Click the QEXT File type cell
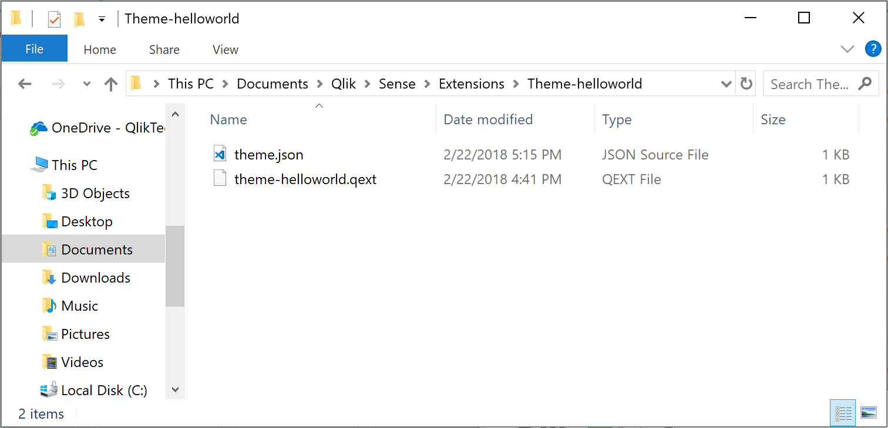The height and width of the screenshot is (428, 888). [631, 179]
